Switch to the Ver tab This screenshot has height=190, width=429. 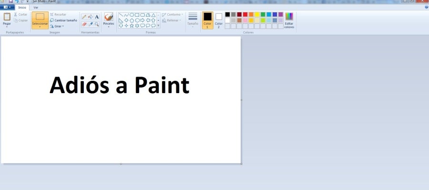(36, 8)
